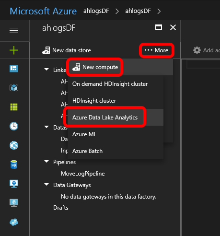
Task: Click second ahlogsDF breadcrumb
Action: (x=138, y=11)
